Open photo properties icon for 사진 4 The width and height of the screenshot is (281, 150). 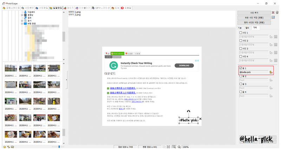click(271, 60)
